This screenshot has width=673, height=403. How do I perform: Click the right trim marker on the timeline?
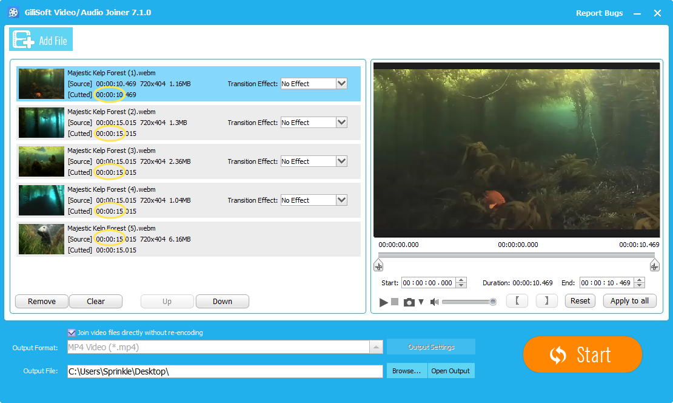coord(654,265)
